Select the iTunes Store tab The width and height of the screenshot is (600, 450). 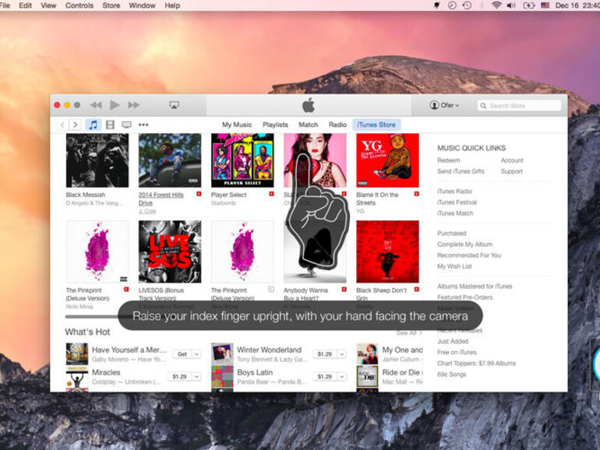click(376, 125)
